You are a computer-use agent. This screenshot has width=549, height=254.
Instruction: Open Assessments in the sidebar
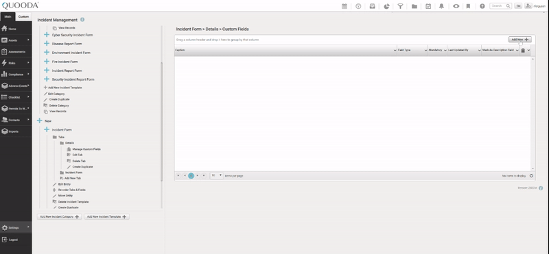pos(16,52)
